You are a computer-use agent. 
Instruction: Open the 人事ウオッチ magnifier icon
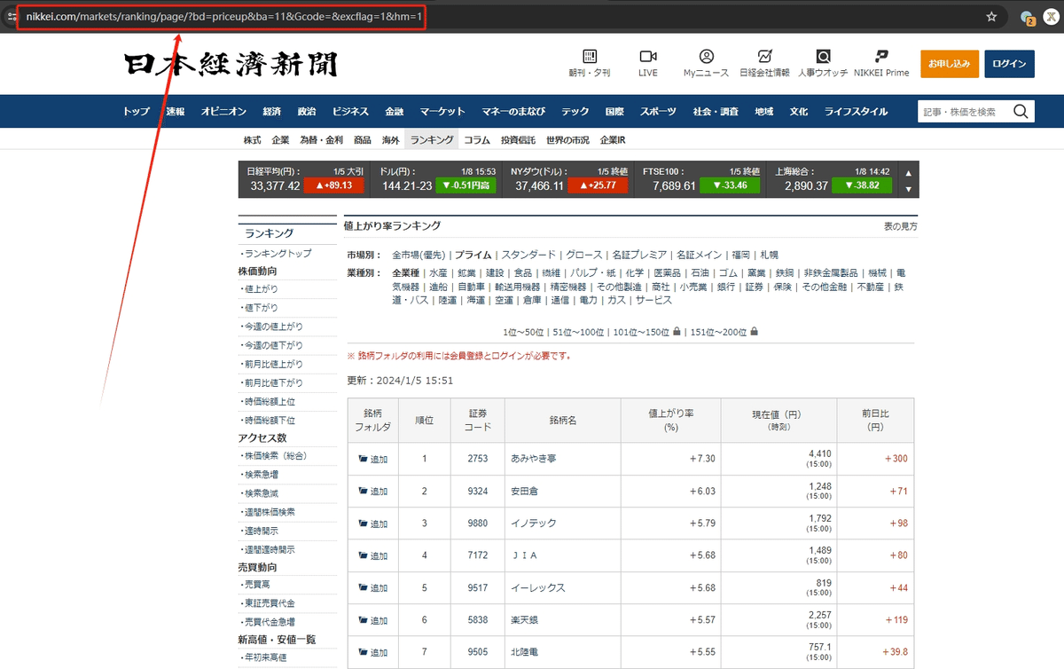pos(823,56)
